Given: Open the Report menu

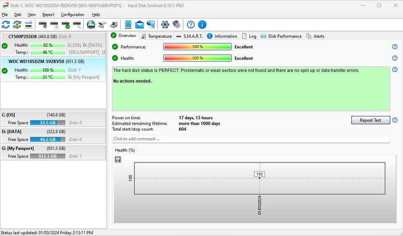Looking at the screenshot, I should pyautogui.click(x=48, y=15).
